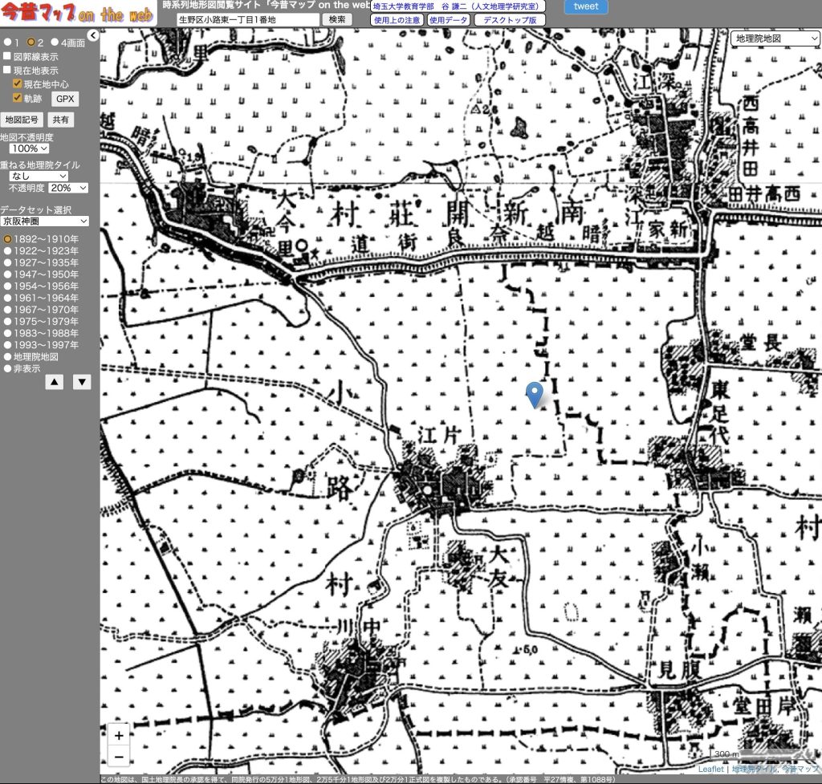Click the map zoom out minus button
Image resolution: width=822 pixels, height=784 pixels.
(x=119, y=756)
